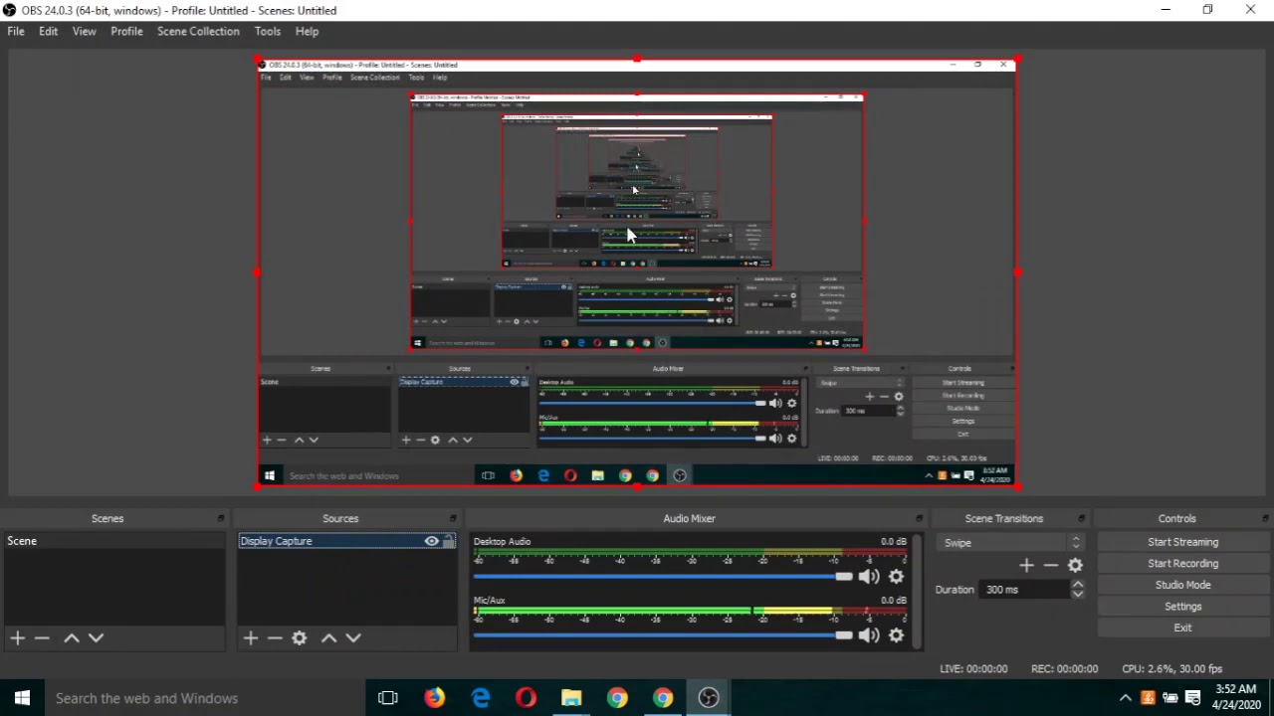Click the Exit button
Viewport: 1274px width, 716px height.
(x=1182, y=627)
